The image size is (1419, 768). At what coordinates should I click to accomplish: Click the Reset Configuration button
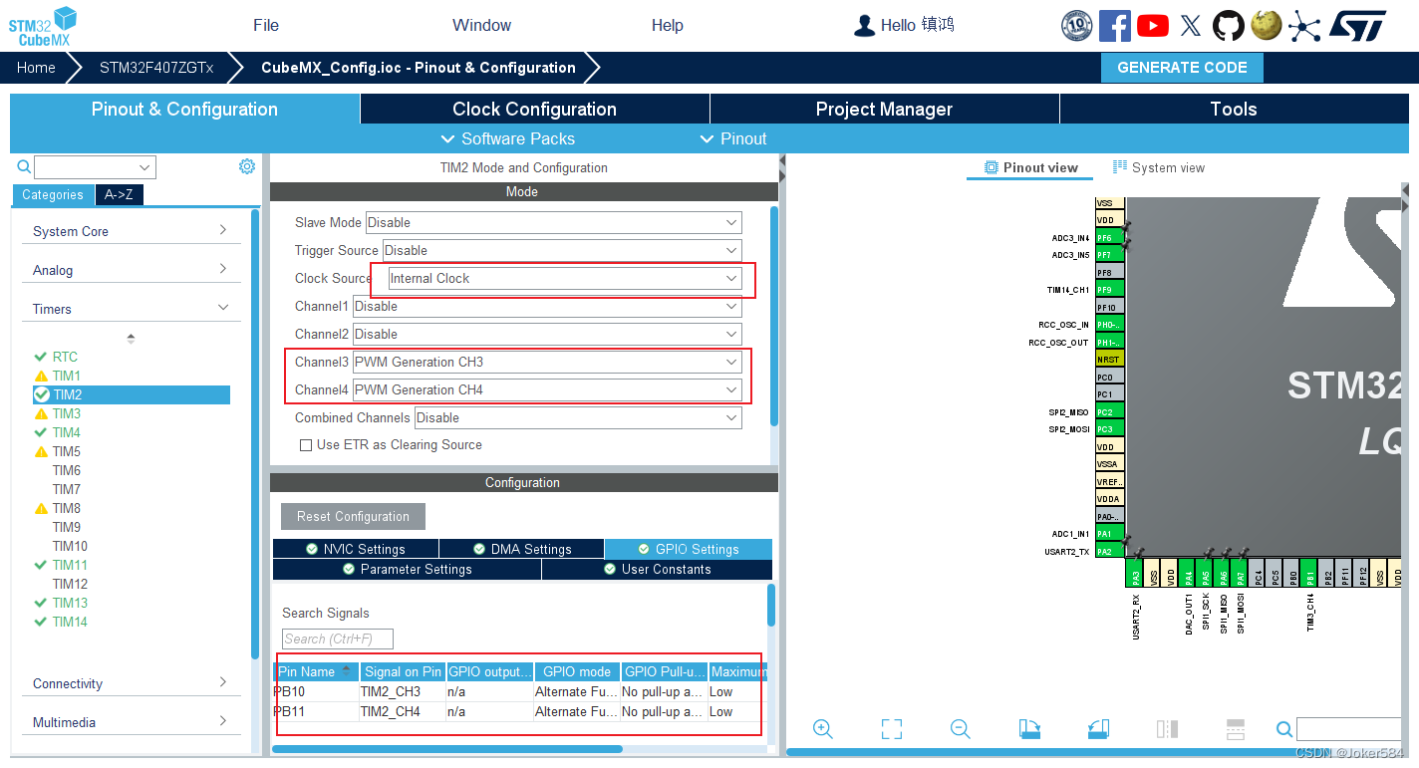[x=353, y=516]
